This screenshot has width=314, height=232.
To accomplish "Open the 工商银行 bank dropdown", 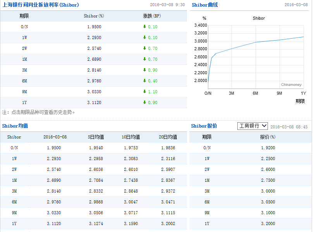I will (x=252, y=126).
